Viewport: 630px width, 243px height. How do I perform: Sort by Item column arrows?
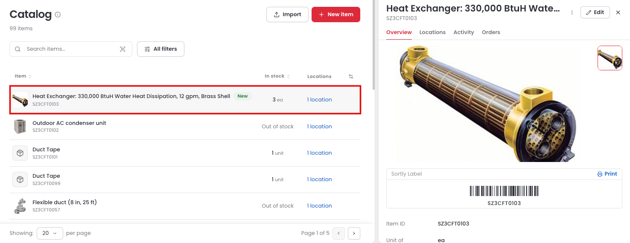pyautogui.click(x=30, y=76)
